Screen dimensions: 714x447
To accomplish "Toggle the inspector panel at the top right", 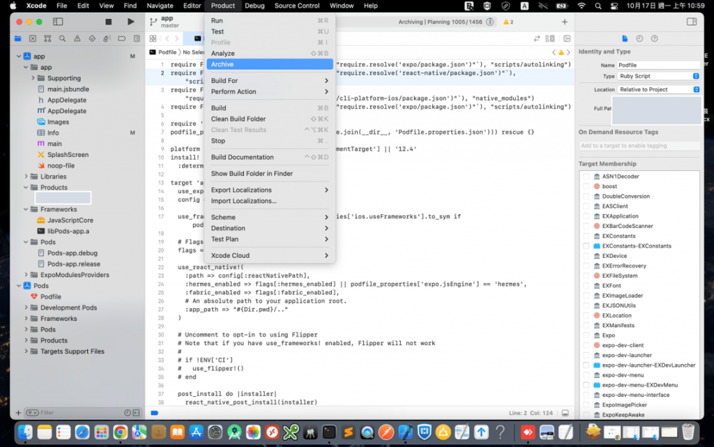I will click(691, 22).
